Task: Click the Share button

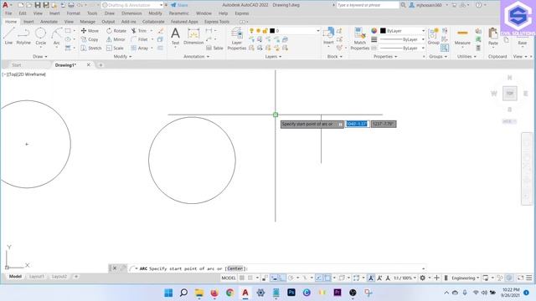Action: [x=179, y=5]
